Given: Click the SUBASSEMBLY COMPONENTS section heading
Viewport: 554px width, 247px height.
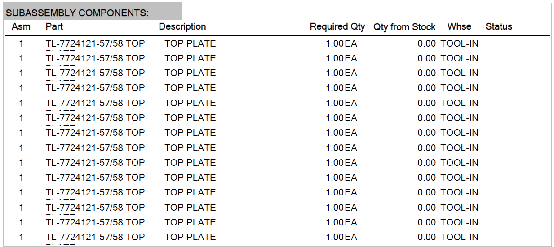Looking at the screenshot, I should (x=77, y=13).
